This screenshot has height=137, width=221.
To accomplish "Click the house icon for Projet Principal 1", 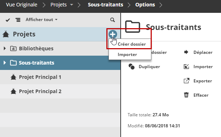I will 14,77.
